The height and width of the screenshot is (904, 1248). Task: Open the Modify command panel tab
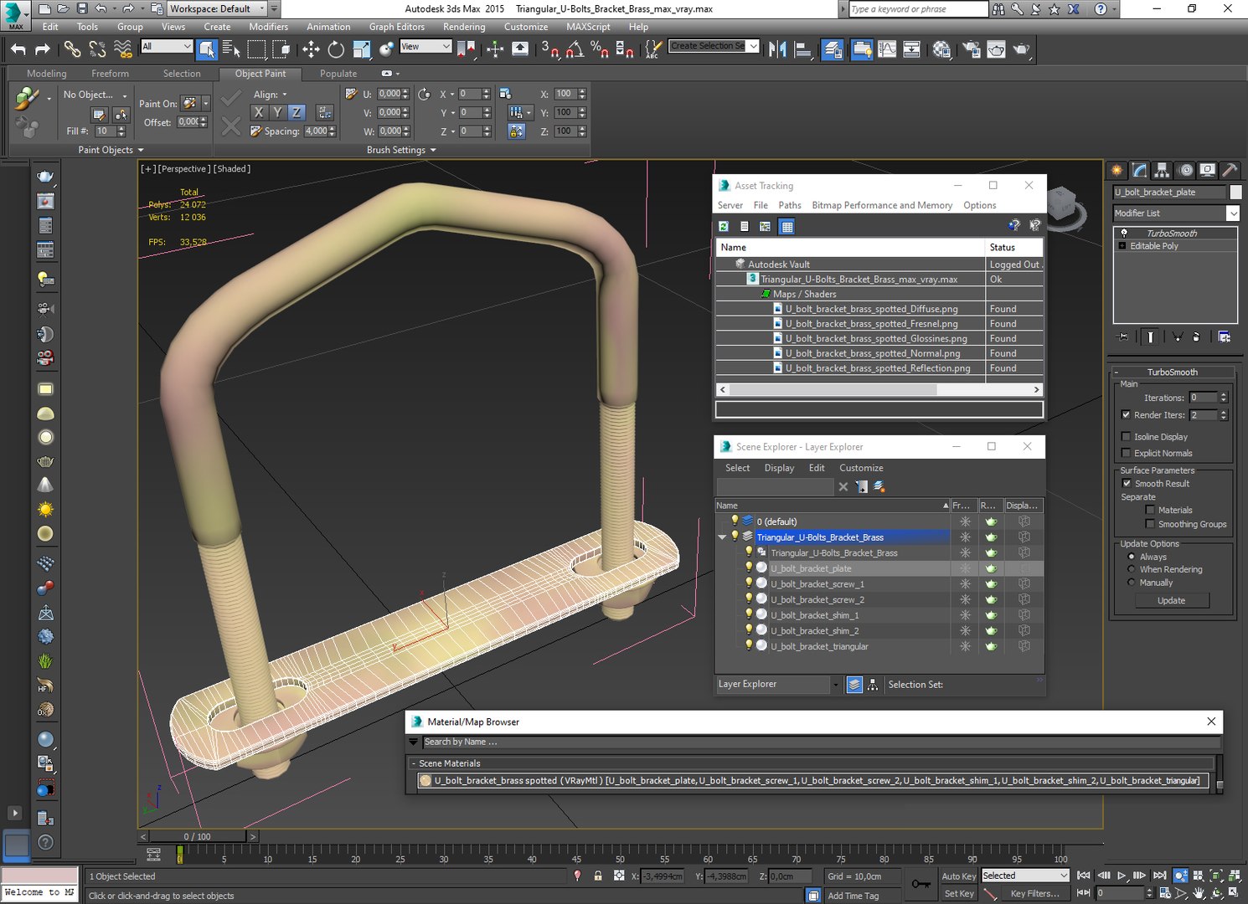[x=1140, y=170]
